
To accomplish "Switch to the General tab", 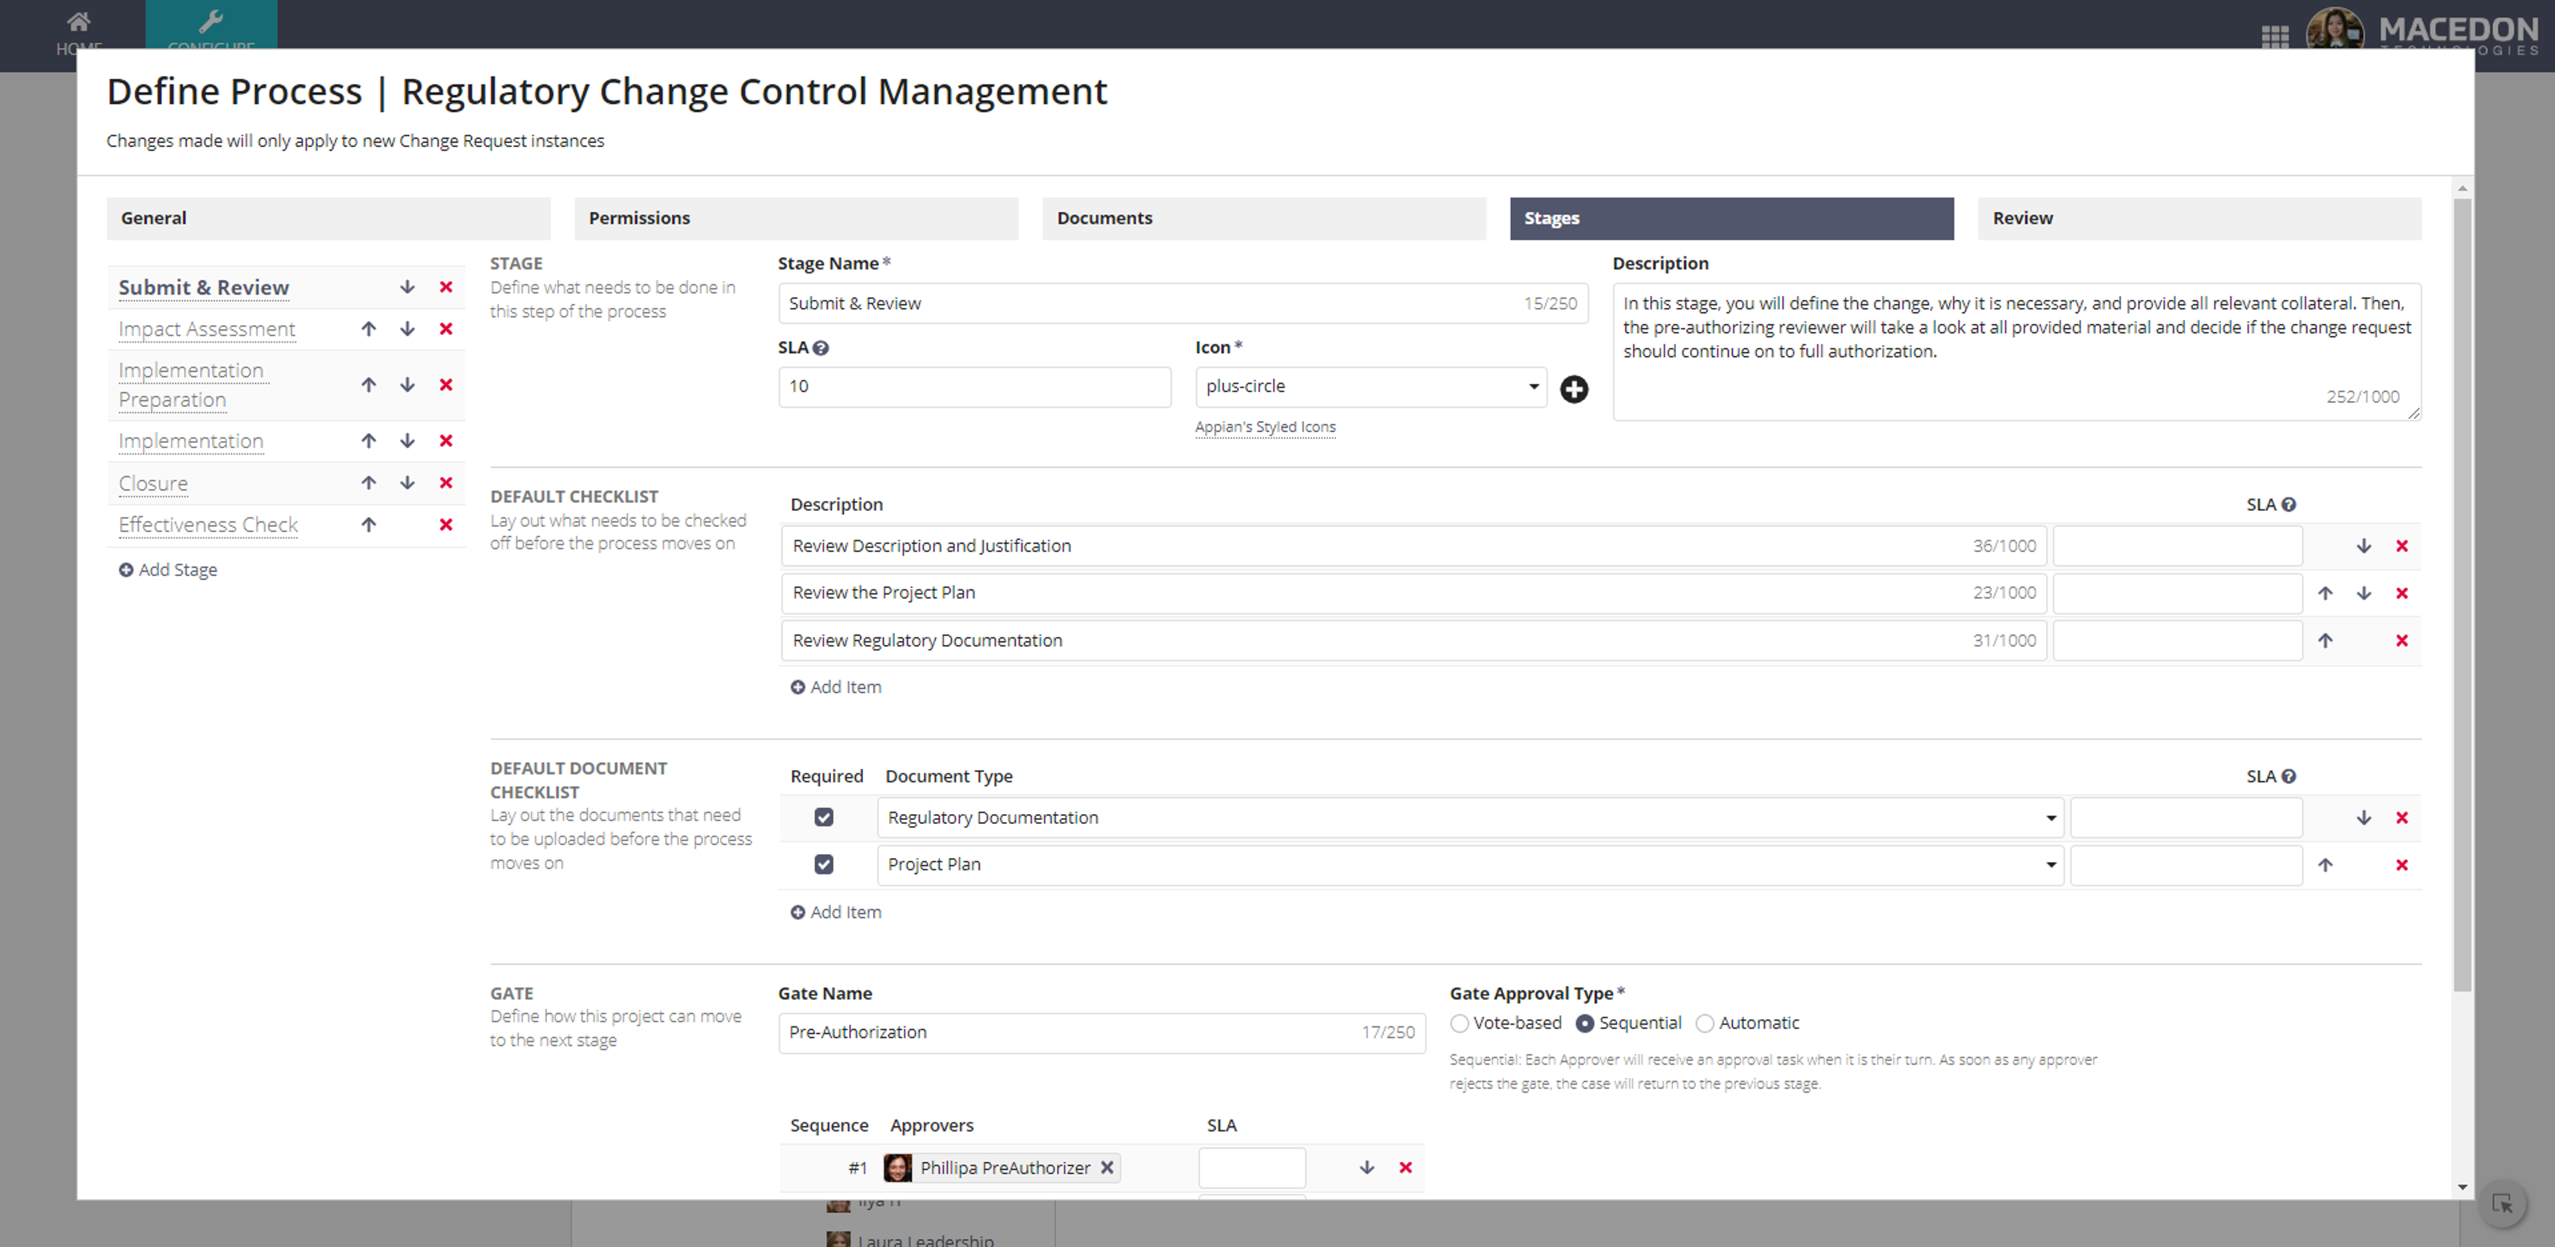I will (x=328, y=218).
